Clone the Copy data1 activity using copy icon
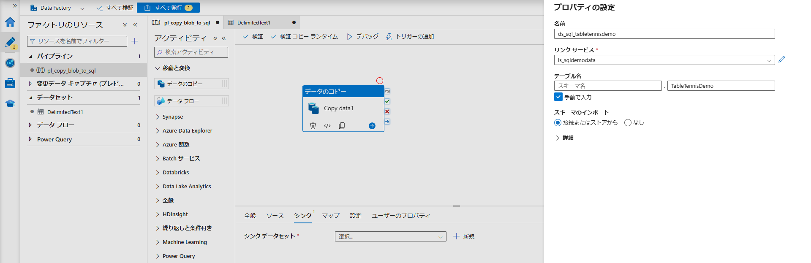The image size is (811, 263). [x=342, y=126]
